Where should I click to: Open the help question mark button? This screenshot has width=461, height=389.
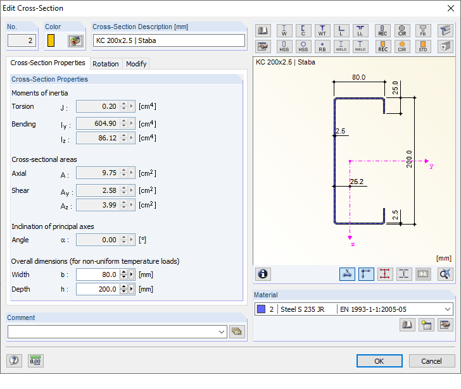tap(14, 361)
